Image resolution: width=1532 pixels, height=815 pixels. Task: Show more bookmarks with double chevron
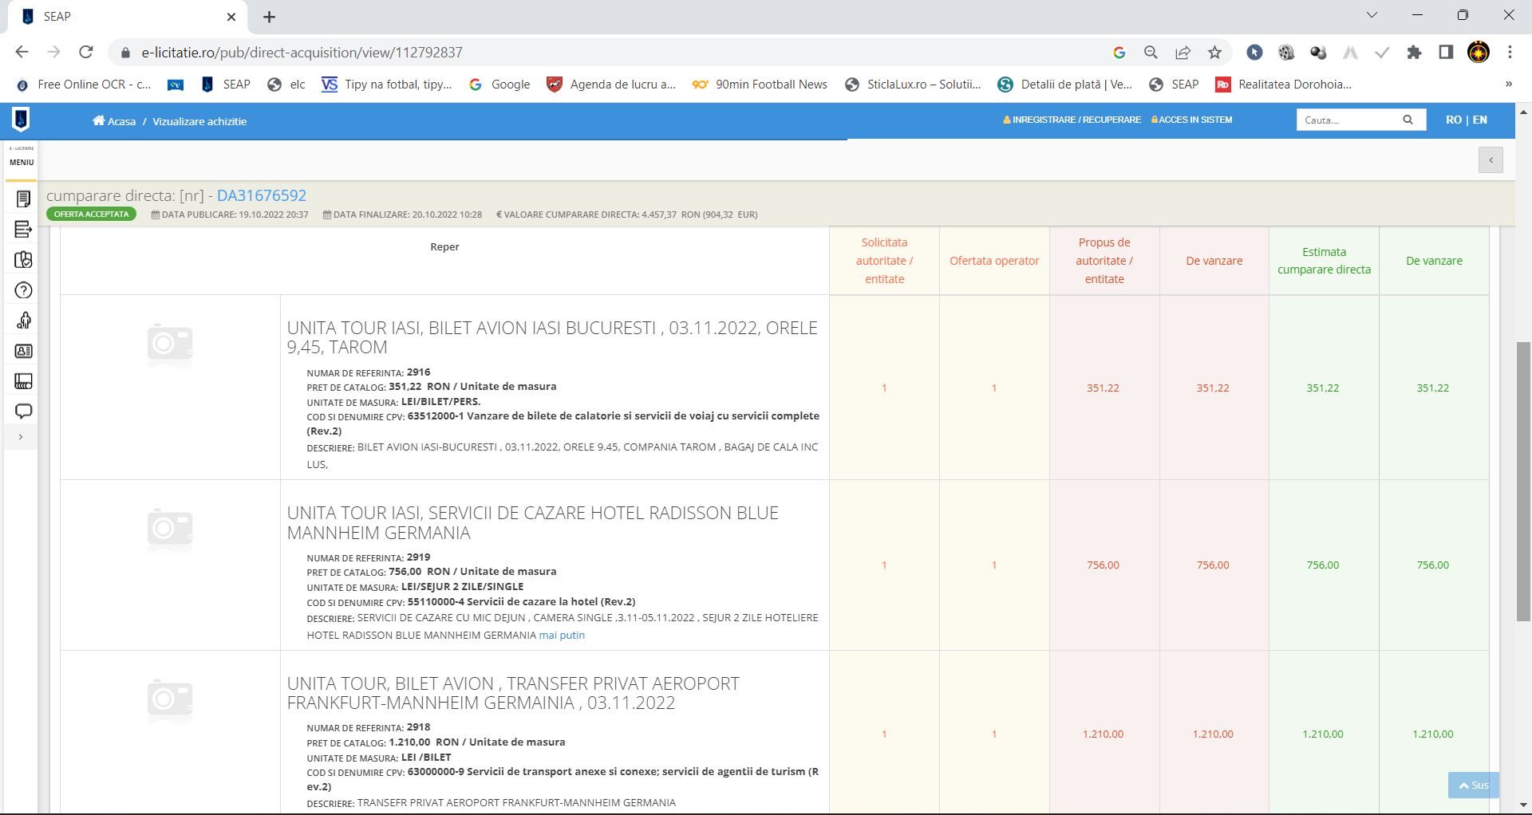pyautogui.click(x=1508, y=85)
